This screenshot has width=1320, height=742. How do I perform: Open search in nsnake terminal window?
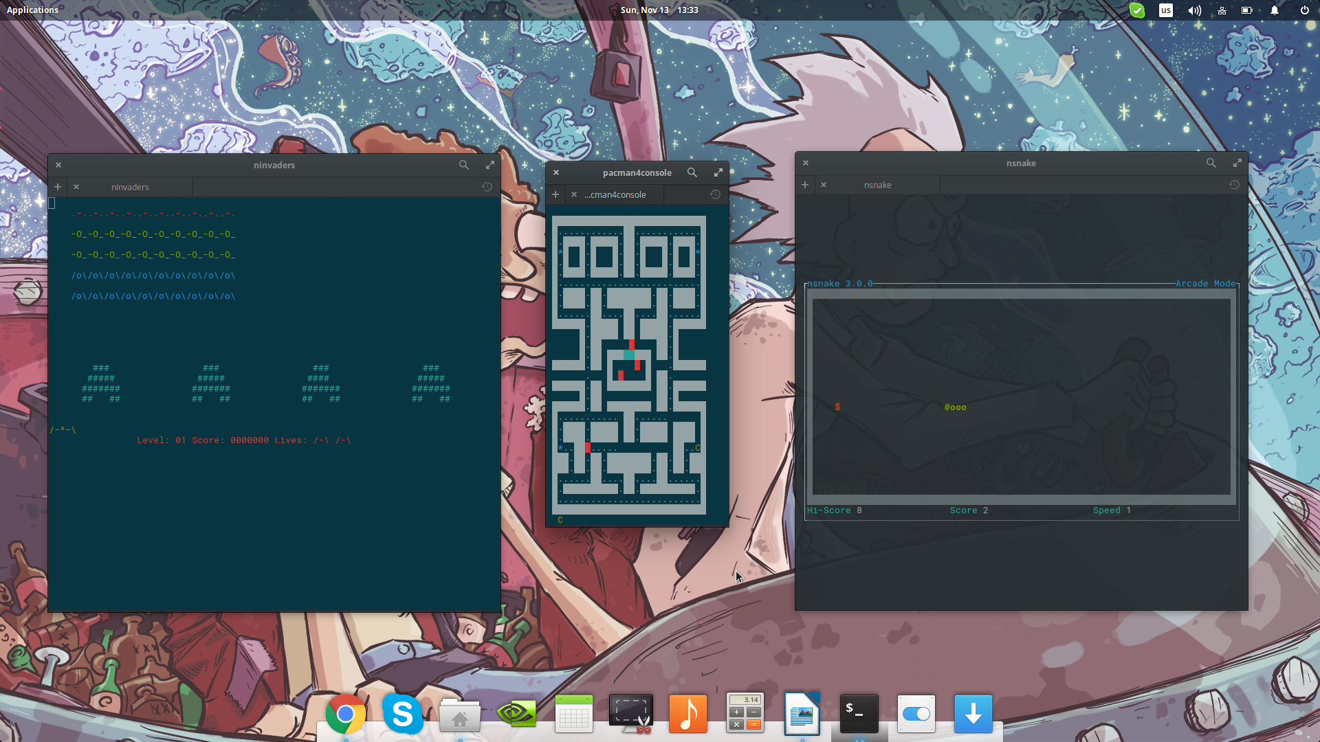click(1211, 163)
